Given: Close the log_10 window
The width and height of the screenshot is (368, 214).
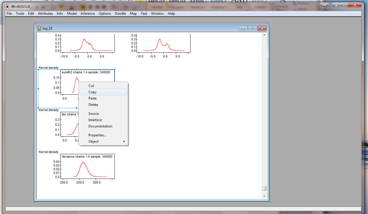Looking at the screenshot, I should (x=262, y=28).
